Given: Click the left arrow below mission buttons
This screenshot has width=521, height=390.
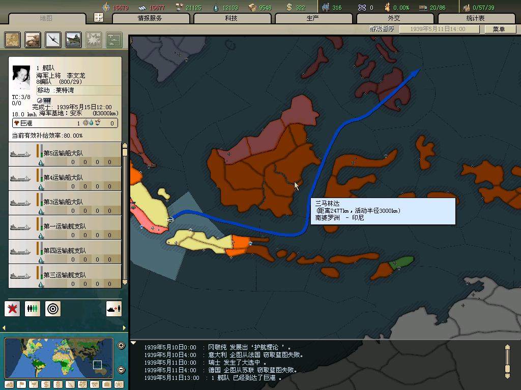Looking at the screenshot, I should click(5, 328).
